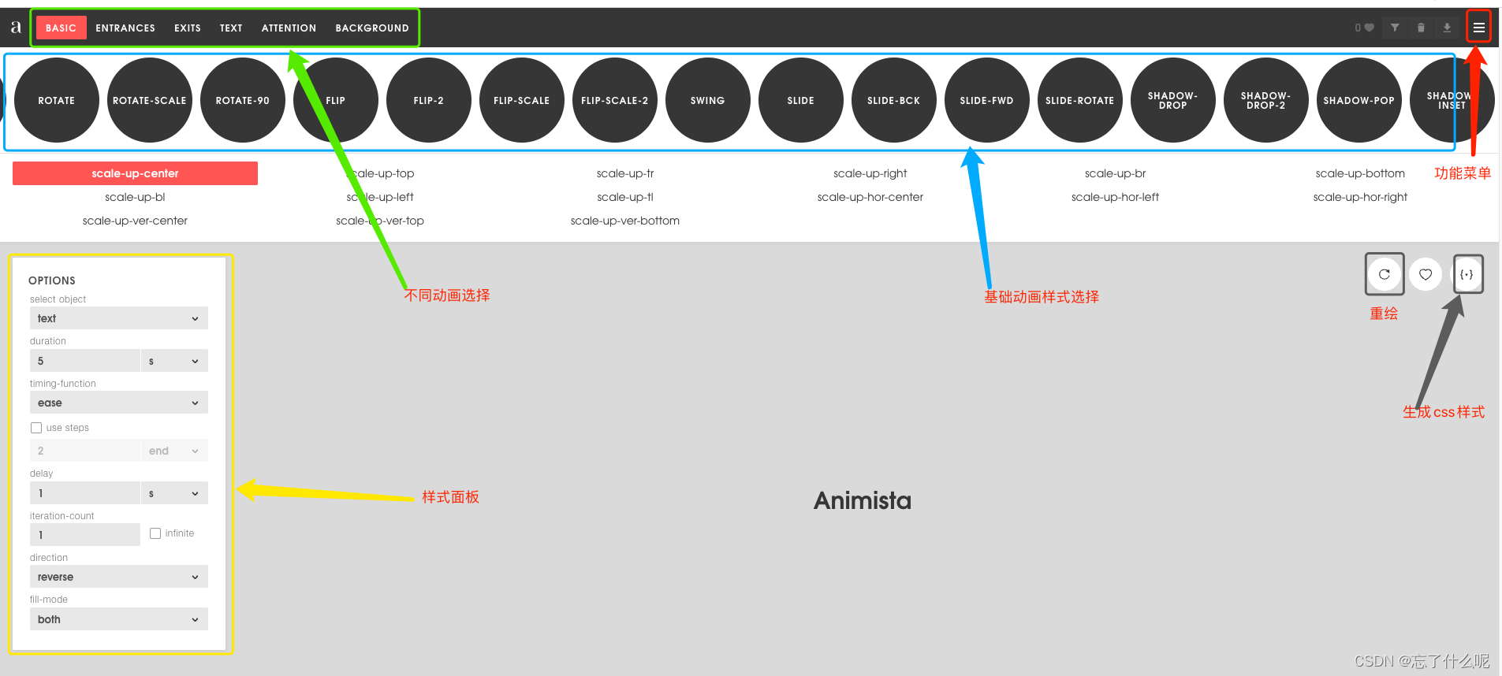This screenshot has width=1502, height=676.
Task: Open the delay unit dropdown
Action: [x=174, y=493]
